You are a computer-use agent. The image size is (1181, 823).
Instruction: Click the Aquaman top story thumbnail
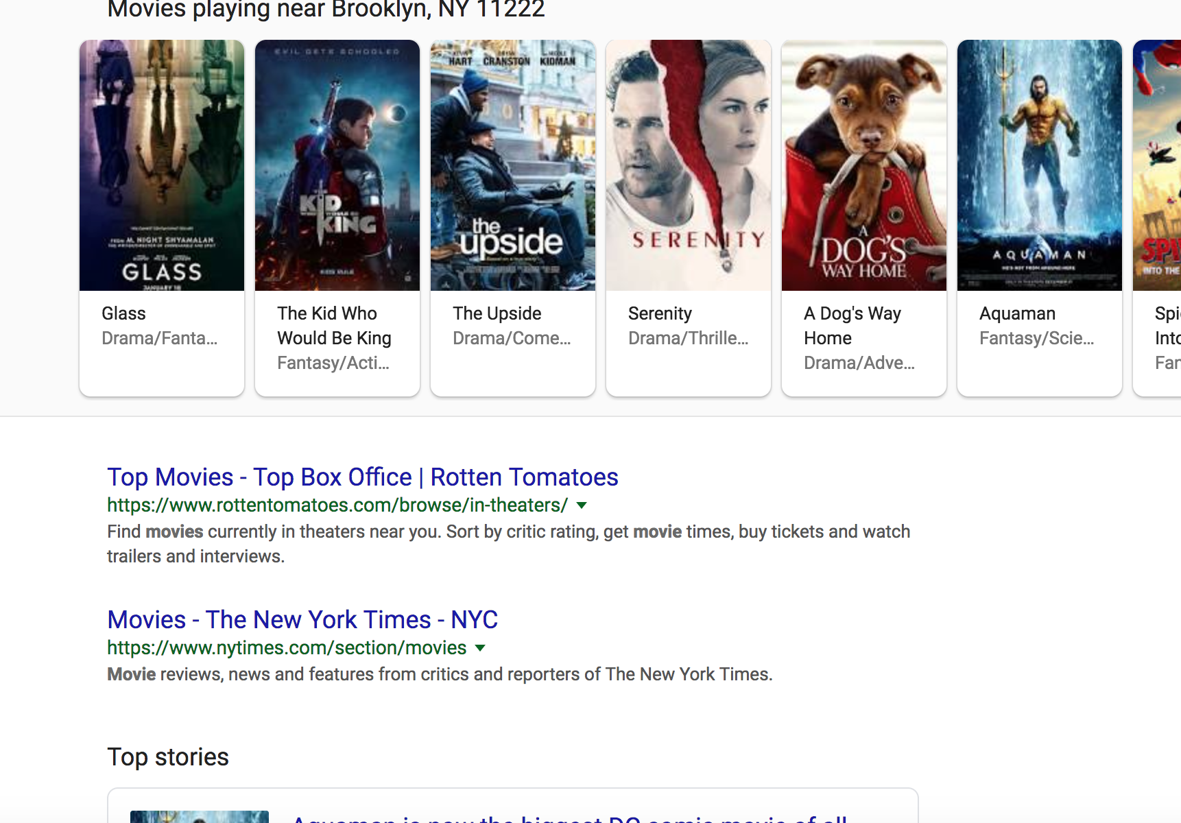coord(200,817)
